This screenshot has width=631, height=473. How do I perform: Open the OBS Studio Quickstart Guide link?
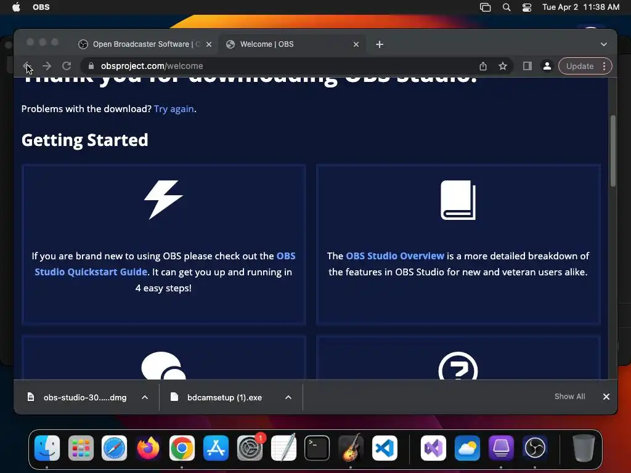point(165,264)
